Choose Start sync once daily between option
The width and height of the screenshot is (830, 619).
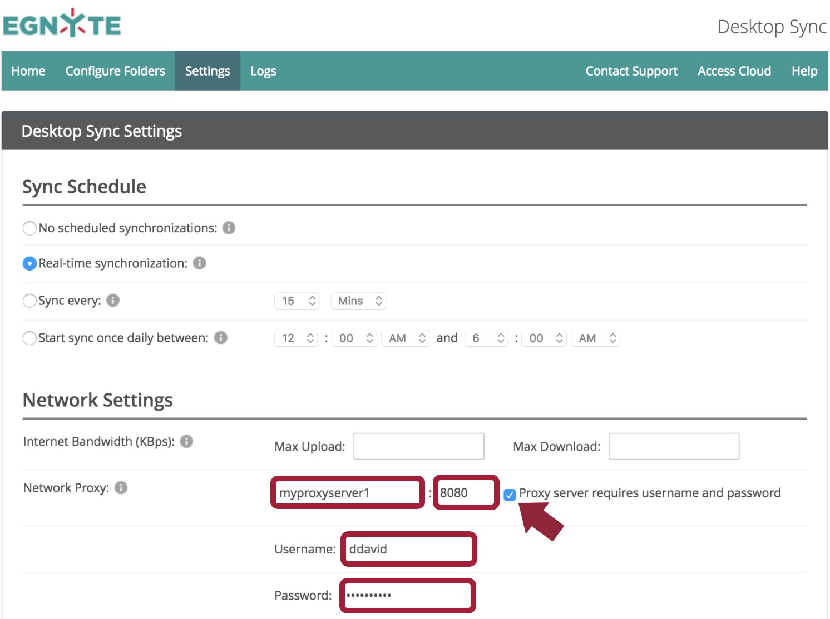pyautogui.click(x=29, y=338)
